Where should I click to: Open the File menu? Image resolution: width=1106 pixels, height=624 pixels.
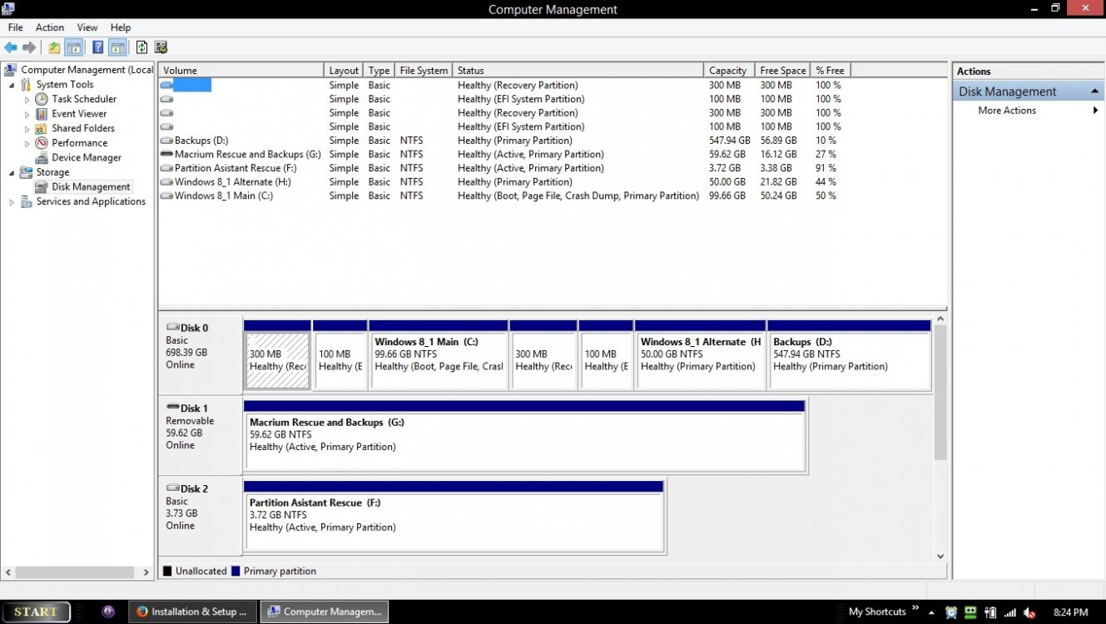[15, 27]
